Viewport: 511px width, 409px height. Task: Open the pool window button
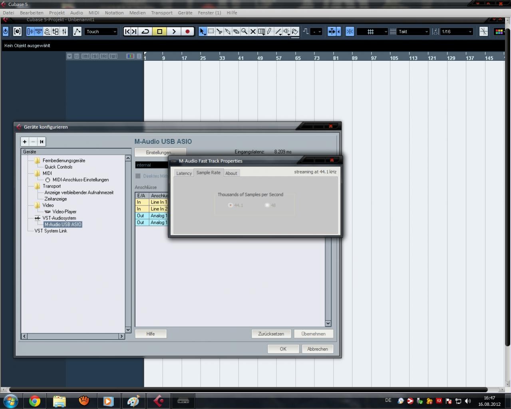pos(56,32)
